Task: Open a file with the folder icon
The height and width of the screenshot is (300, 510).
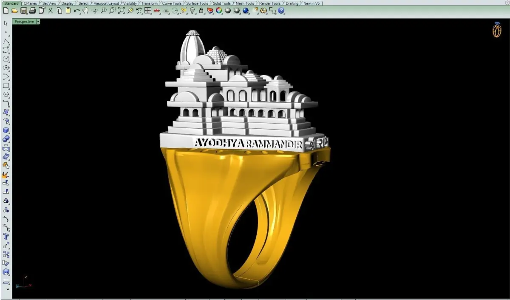Action: coord(15,10)
